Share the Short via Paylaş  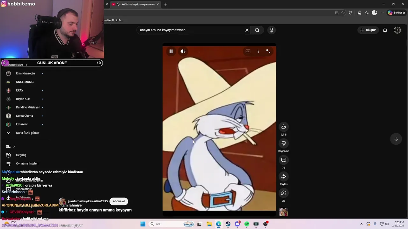click(x=284, y=177)
